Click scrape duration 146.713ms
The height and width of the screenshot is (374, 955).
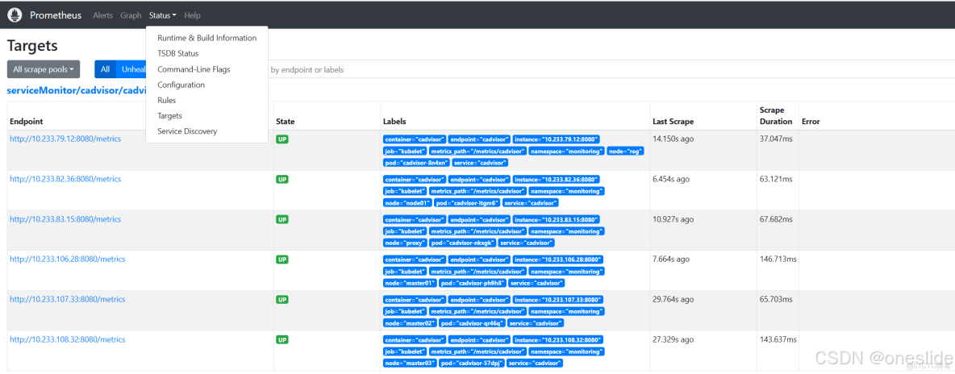pyautogui.click(x=778, y=259)
